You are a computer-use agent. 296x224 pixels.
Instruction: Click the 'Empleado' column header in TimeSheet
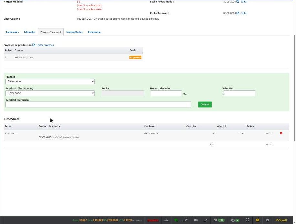[x=150, y=126]
